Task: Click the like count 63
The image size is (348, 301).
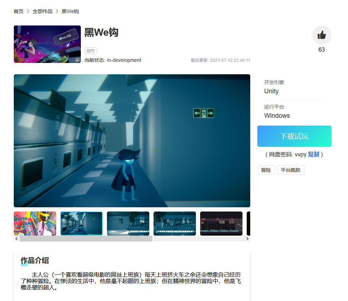Action: pos(322,50)
